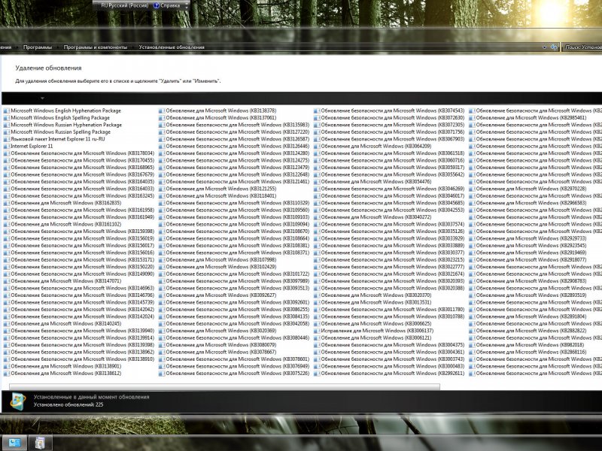Click the icon next to update KB2985461

click(x=472, y=118)
